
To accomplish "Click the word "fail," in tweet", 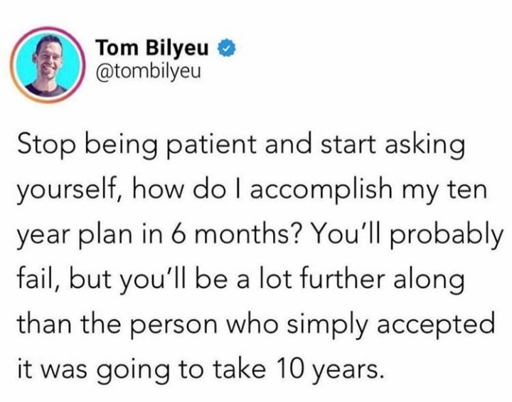I will click(x=38, y=280).
